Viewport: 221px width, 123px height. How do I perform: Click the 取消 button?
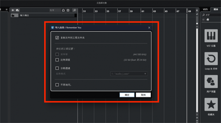(x=143, y=95)
